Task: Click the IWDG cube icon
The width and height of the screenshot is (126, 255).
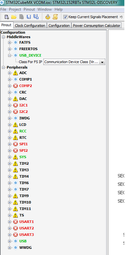Action: [16, 118]
